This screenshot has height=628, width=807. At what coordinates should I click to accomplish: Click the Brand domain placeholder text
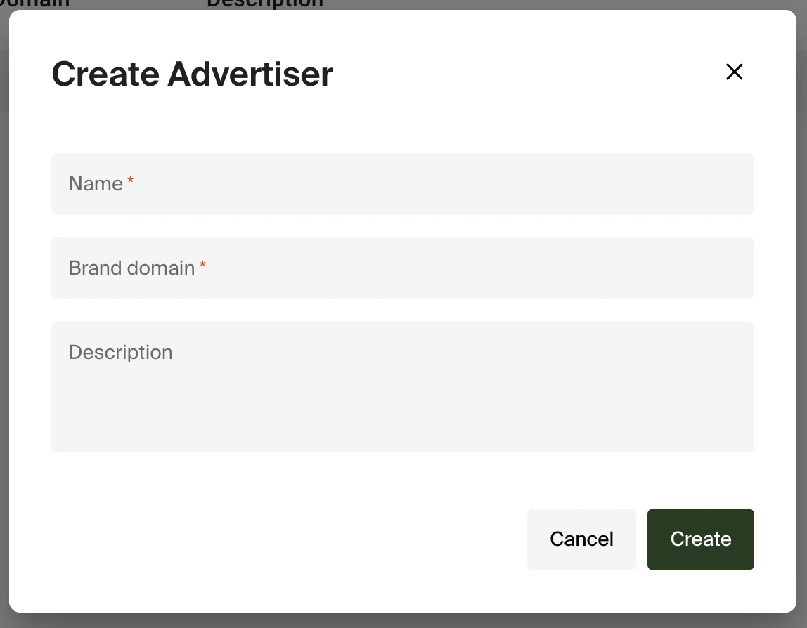point(131,268)
